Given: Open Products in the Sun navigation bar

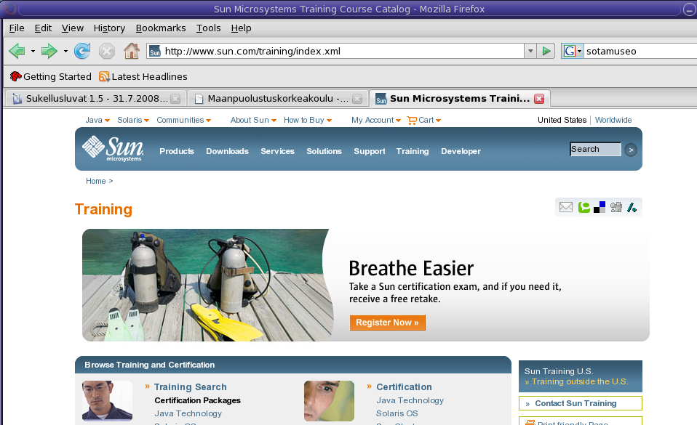Looking at the screenshot, I should [177, 151].
